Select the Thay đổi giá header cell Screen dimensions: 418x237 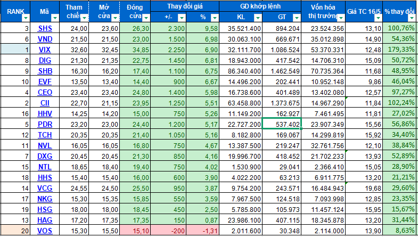[x=185, y=6]
